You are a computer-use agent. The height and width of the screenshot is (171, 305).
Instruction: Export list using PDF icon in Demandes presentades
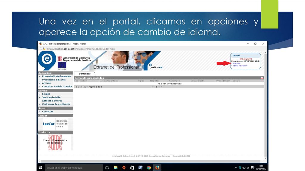[x=262, y=78]
